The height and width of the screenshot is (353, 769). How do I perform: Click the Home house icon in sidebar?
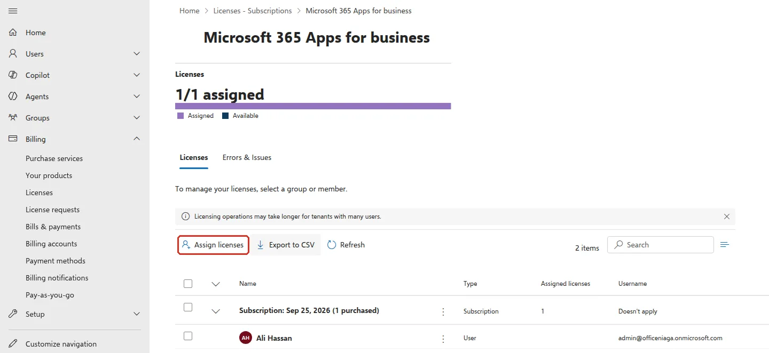coord(13,33)
